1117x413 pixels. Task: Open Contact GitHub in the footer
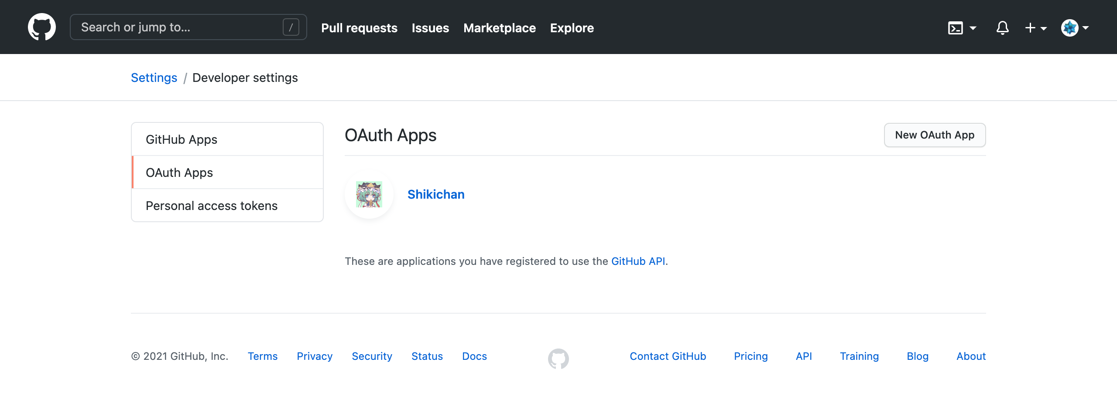(x=668, y=356)
